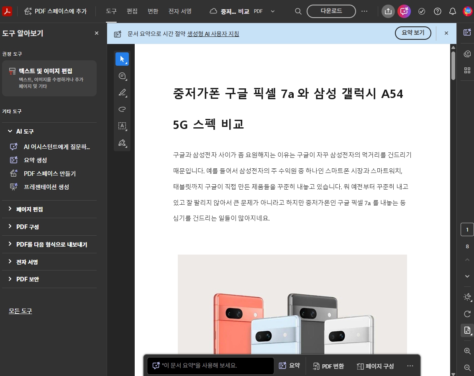
Task: Click 요약 in the bottom floating bar
Action: click(x=290, y=366)
